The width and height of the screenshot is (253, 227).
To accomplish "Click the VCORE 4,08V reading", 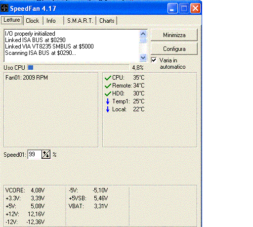I will (x=25, y=190).
